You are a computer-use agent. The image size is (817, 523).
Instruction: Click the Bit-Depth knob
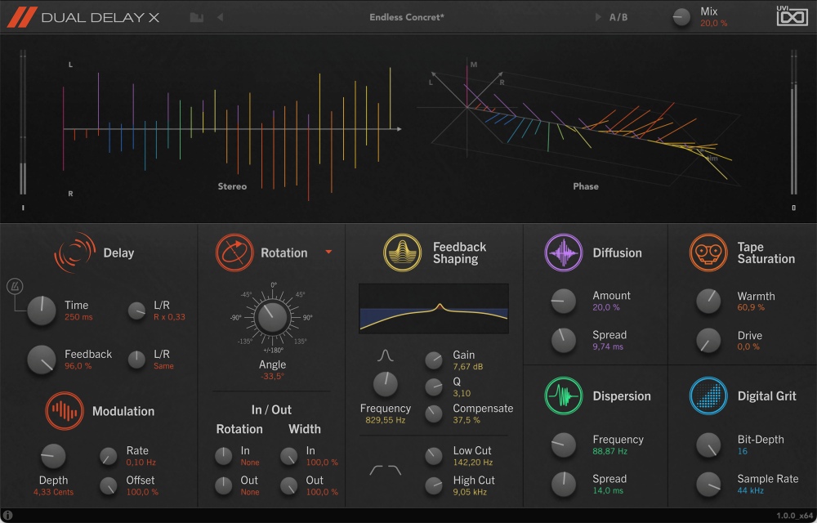pos(708,445)
